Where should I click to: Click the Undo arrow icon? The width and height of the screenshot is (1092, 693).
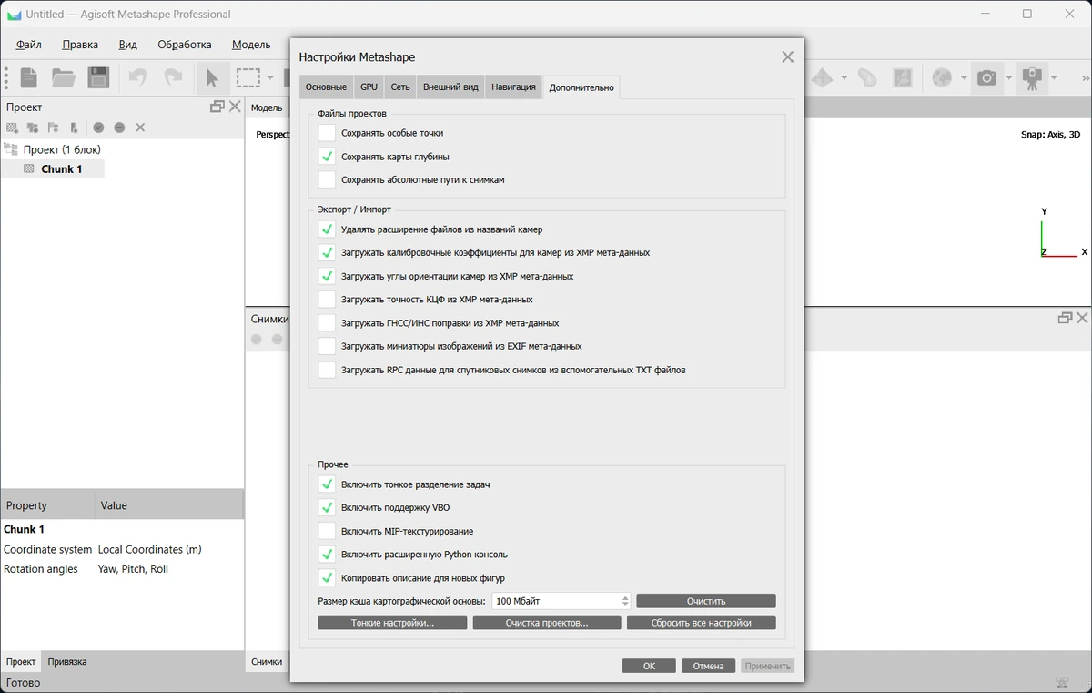[x=138, y=77]
